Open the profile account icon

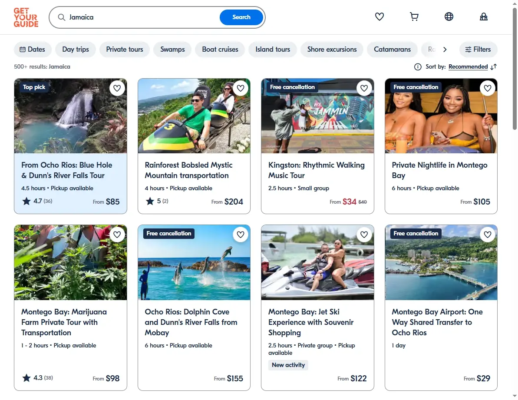point(483,17)
